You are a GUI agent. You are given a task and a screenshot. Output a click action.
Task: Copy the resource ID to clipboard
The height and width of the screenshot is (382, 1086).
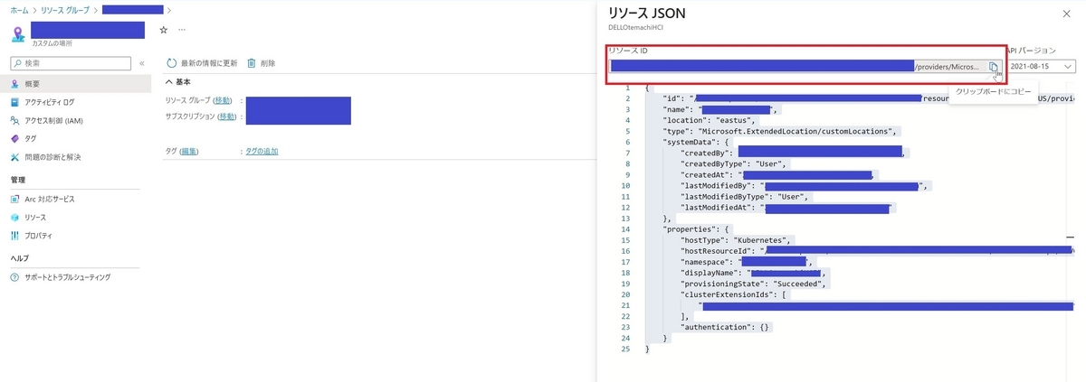point(993,67)
